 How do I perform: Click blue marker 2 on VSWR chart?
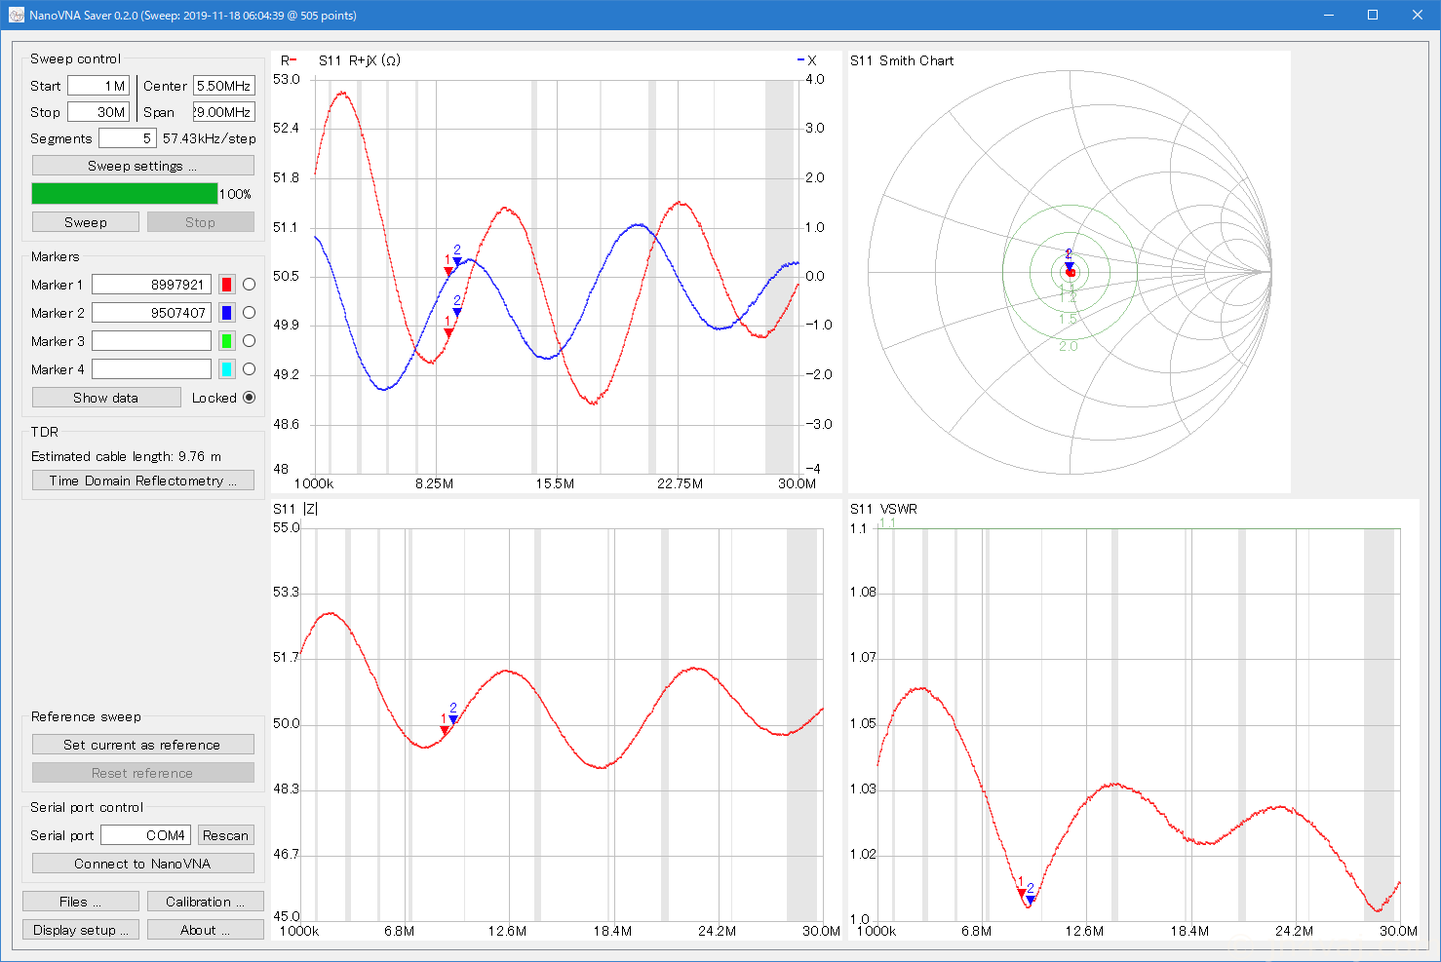(1031, 899)
